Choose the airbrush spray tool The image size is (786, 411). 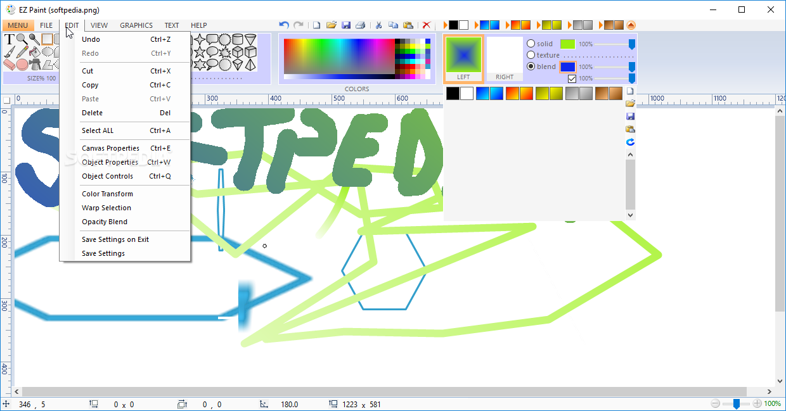coord(35,65)
